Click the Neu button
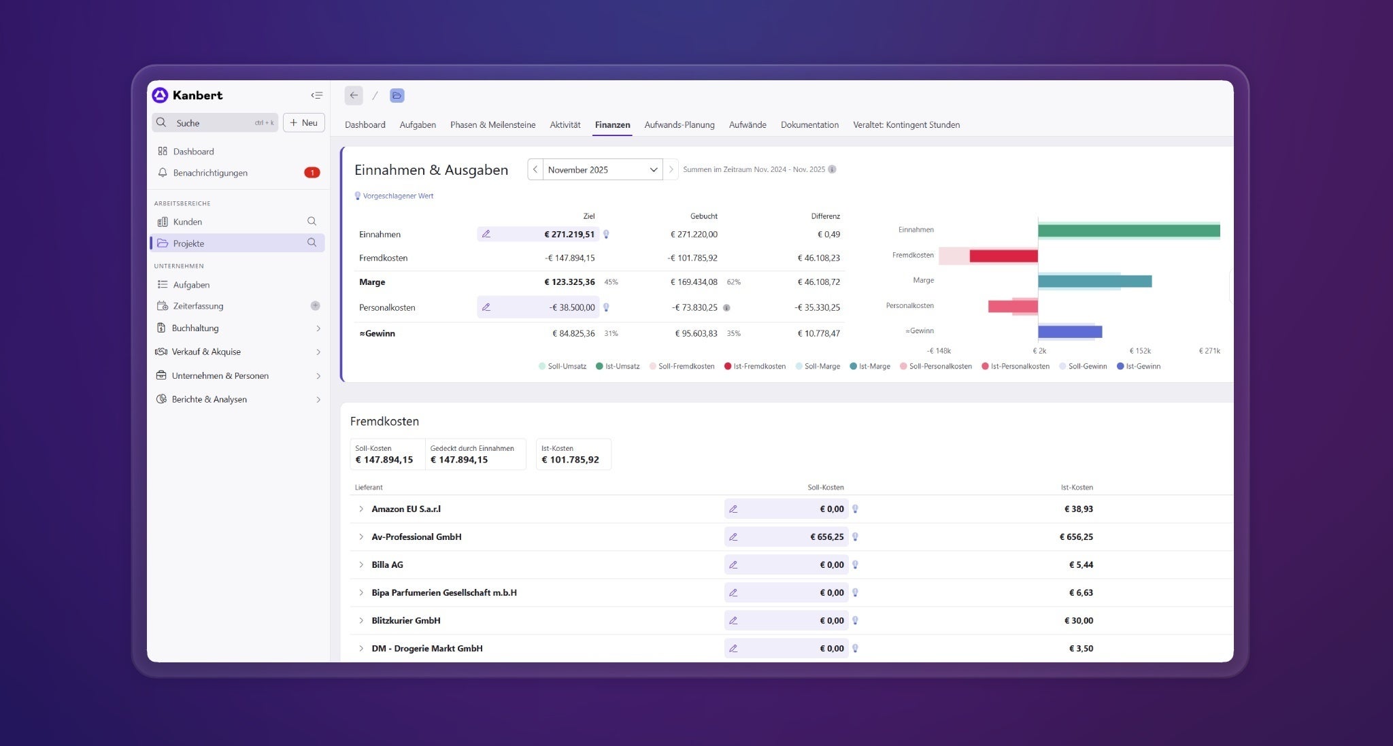 click(x=303, y=123)
